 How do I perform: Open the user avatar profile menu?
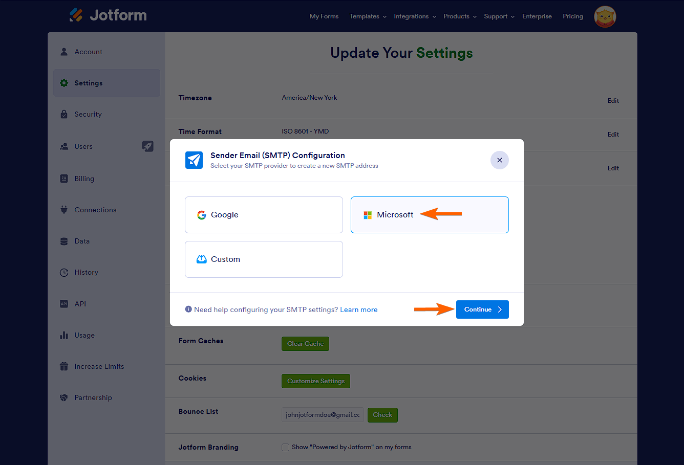(x=605, y=16)
